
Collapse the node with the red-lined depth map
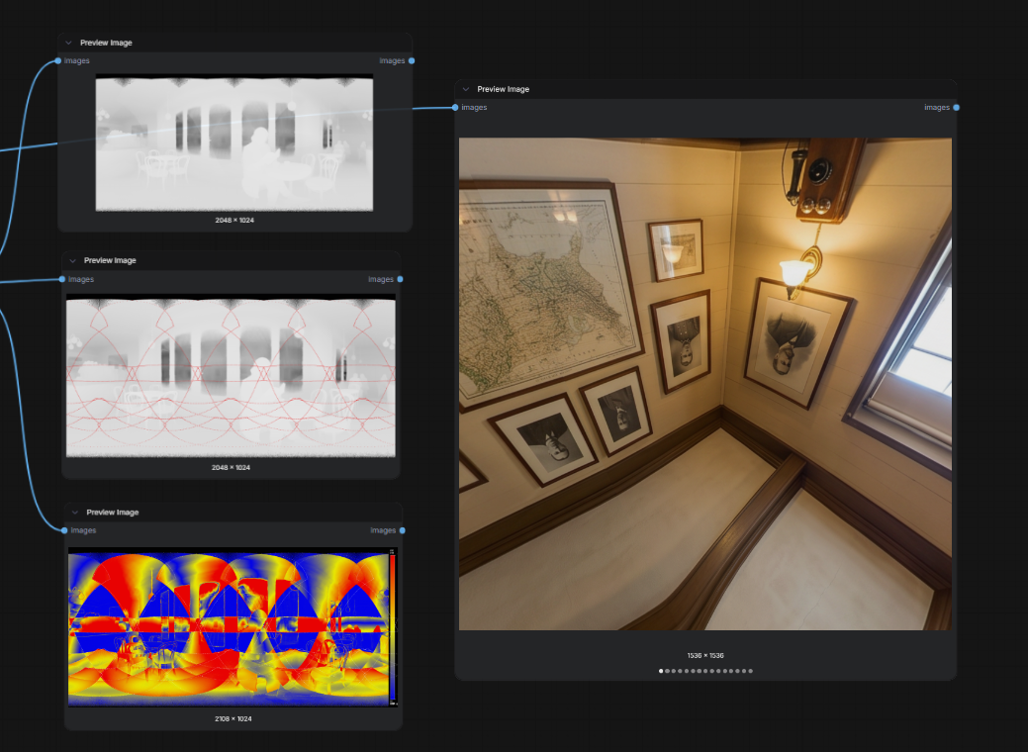pyautogui.click(x=72, y=260)
